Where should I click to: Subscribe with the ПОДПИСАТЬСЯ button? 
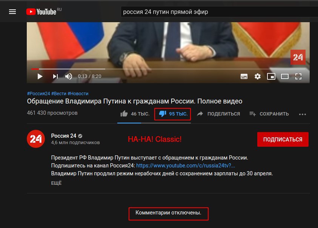283,139
